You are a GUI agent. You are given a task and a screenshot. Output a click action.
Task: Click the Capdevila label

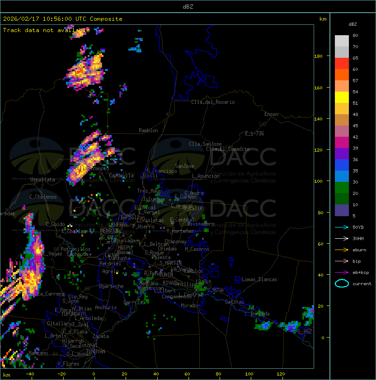[x=121, y=176]
